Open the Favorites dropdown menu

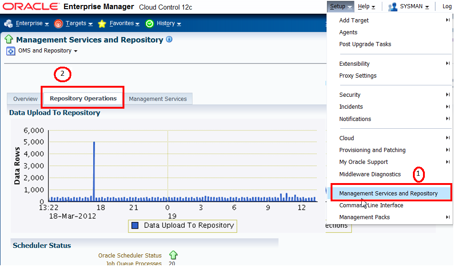tap(124, 23)
